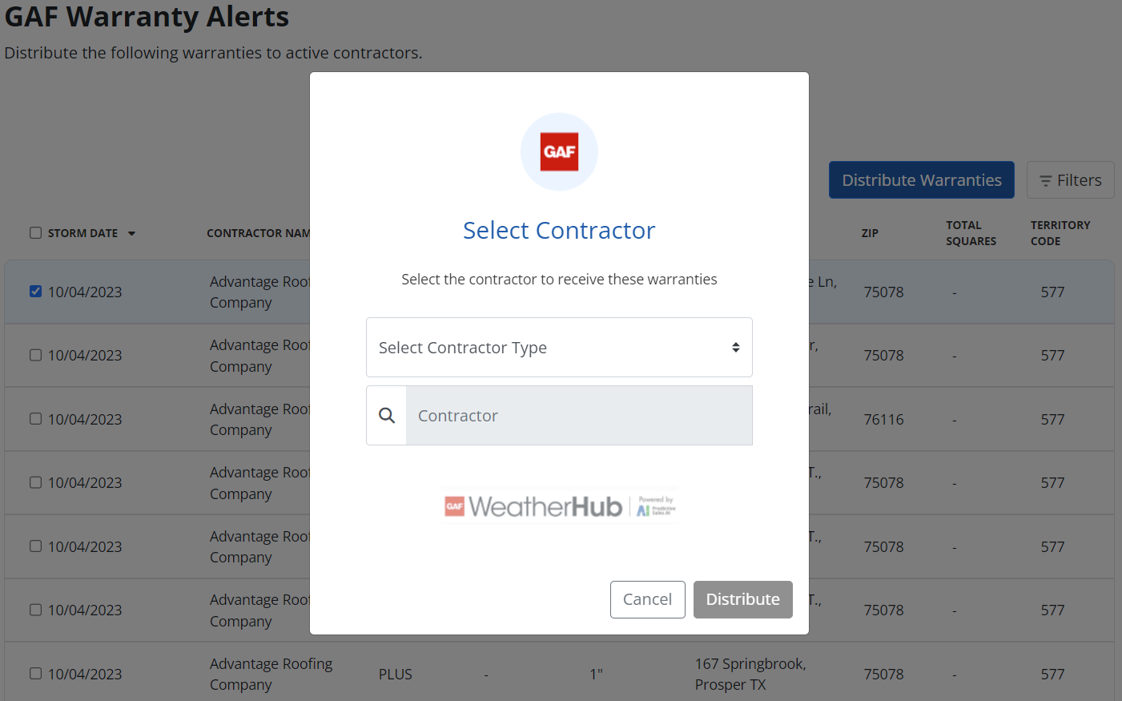Image resolution: width=1122 pixels, height=701 pixels.
Task: Open the Filters panel
Action: tap(1070, 180)
